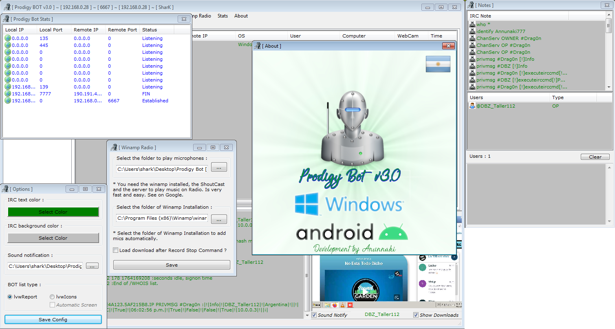
Task: Browse for the Winamp installation folder
Action: pyautogui.click(x=219, y=219)
